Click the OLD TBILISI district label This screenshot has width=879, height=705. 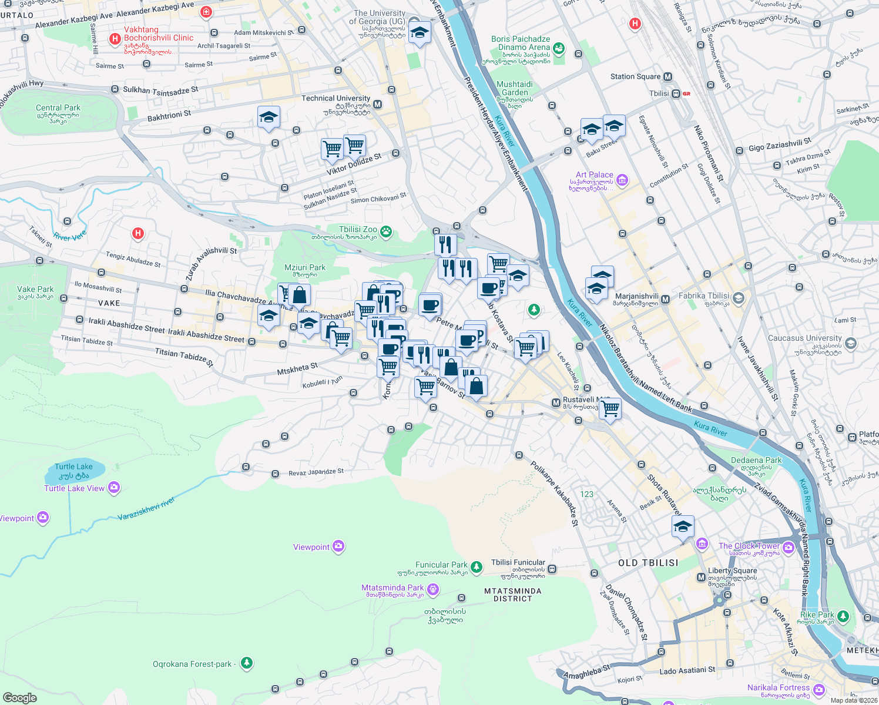[648, 563]
